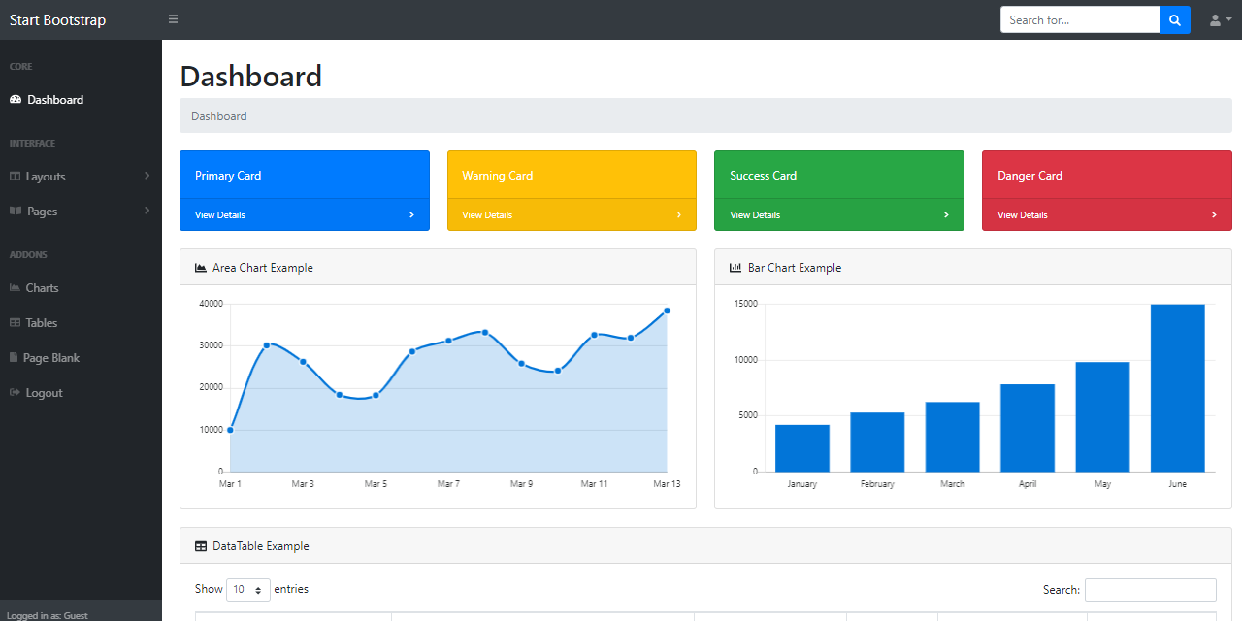Image resolution: width=1242 pixels, height=621 pixels.
Task: Toggle the sidebar with hamburger icon
Action: pos(173,19)
